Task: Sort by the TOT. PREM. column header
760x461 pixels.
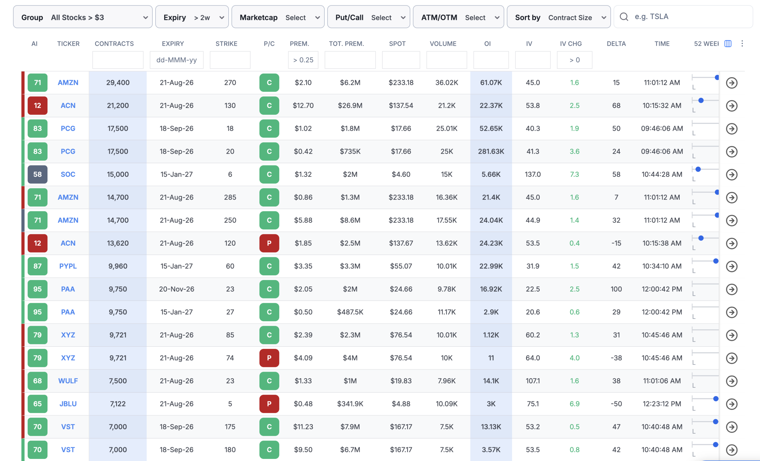Action: point(346,44)
